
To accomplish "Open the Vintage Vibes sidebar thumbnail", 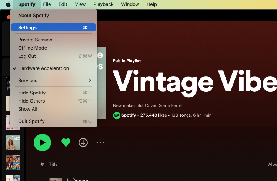I will coord(13,143).
